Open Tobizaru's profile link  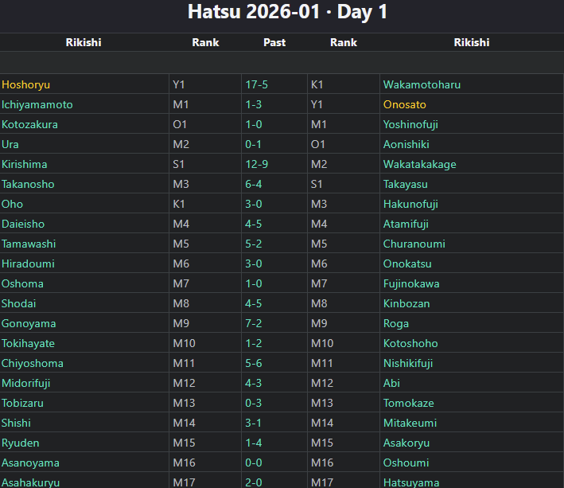(x=22, y=403)
